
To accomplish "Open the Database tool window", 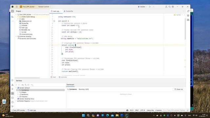I will pos(188,15).
